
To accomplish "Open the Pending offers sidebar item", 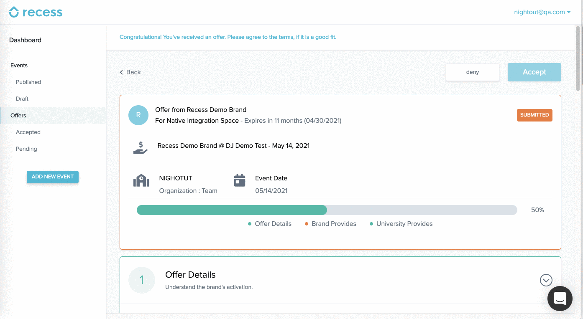I will 26,149.
